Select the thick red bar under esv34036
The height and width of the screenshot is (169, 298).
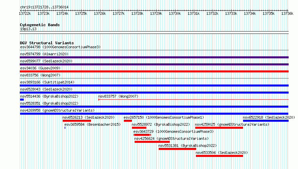click(154, 71)
